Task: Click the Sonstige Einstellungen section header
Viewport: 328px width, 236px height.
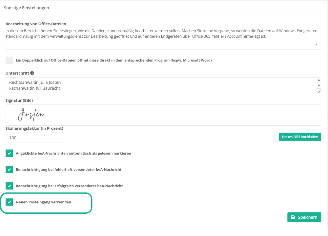Action: click(x=26, y=8)
